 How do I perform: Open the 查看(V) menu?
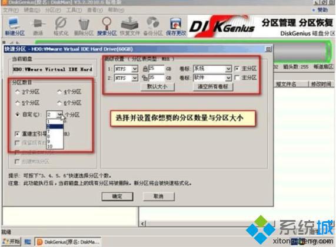[x=95, y=10]
